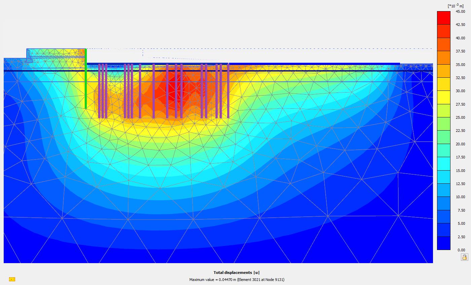Click the 22.50 legend value label
This screenshot has height=285, width=471.
pyautogui.click(x=460, y=131)
